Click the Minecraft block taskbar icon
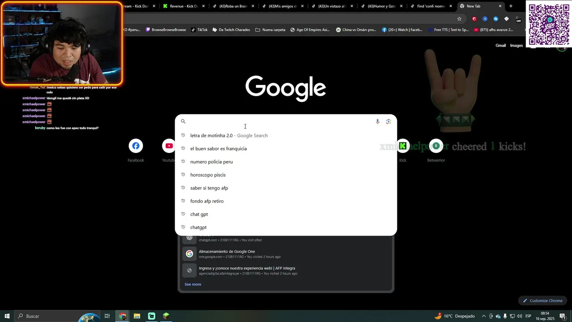This screenshot has width=572, height=322. (166, 316)
